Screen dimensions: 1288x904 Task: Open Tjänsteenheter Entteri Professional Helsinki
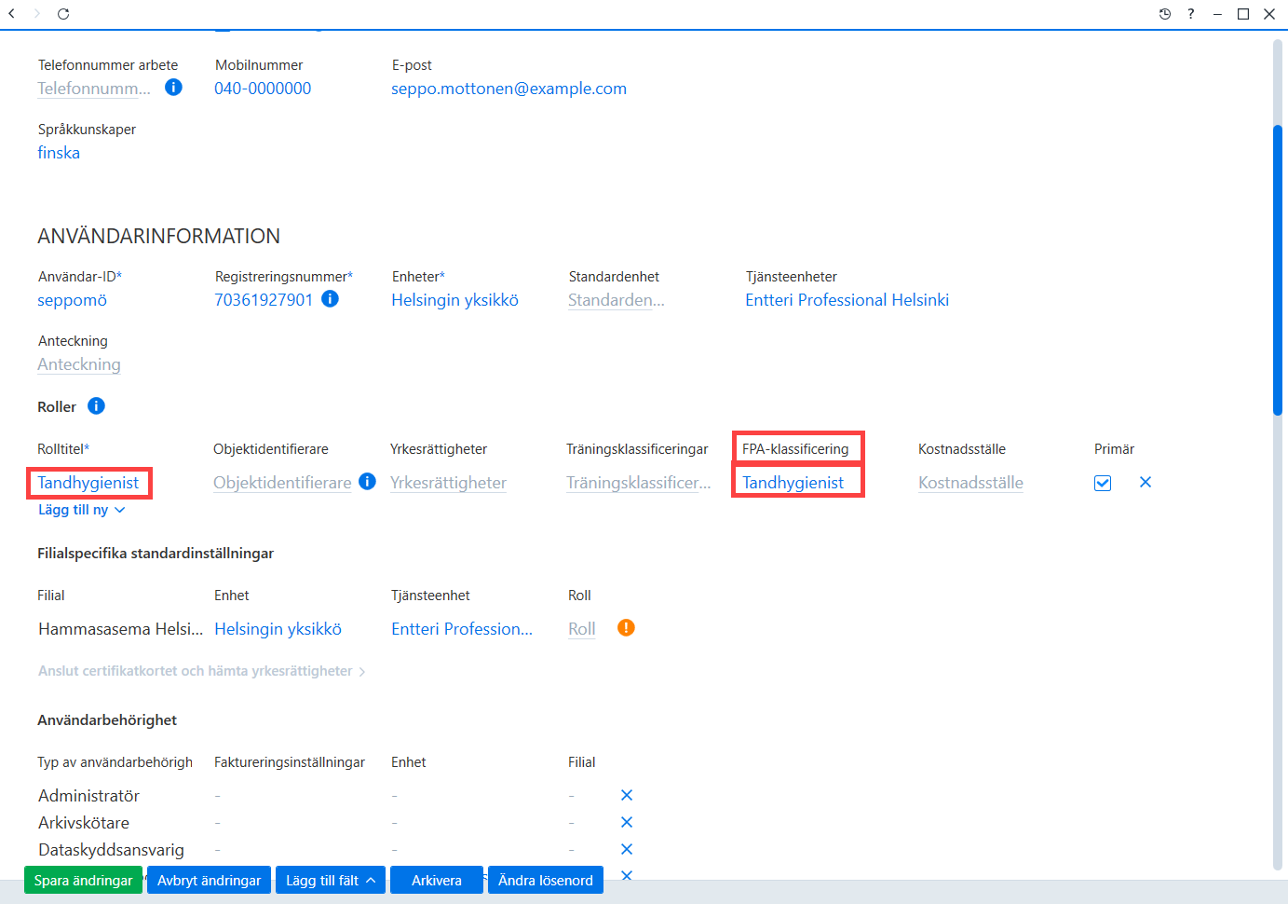point(847,300)
